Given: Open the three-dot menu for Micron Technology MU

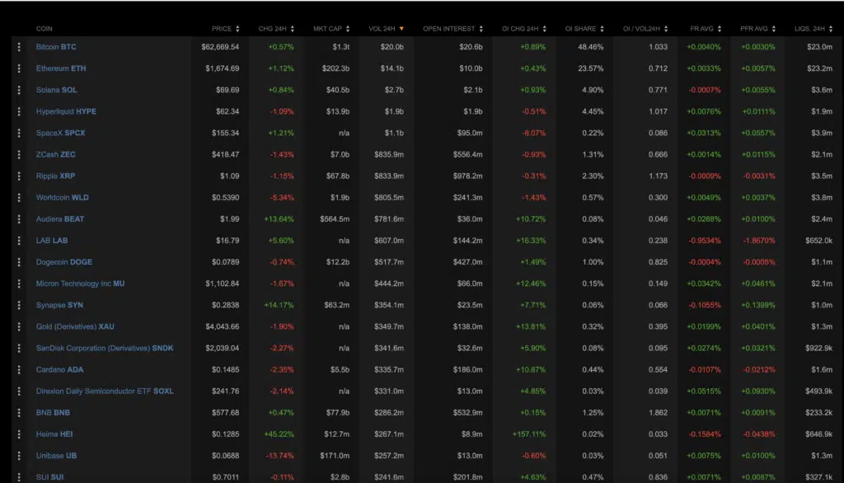Looking at the screenshot, I should pos(19,284).
